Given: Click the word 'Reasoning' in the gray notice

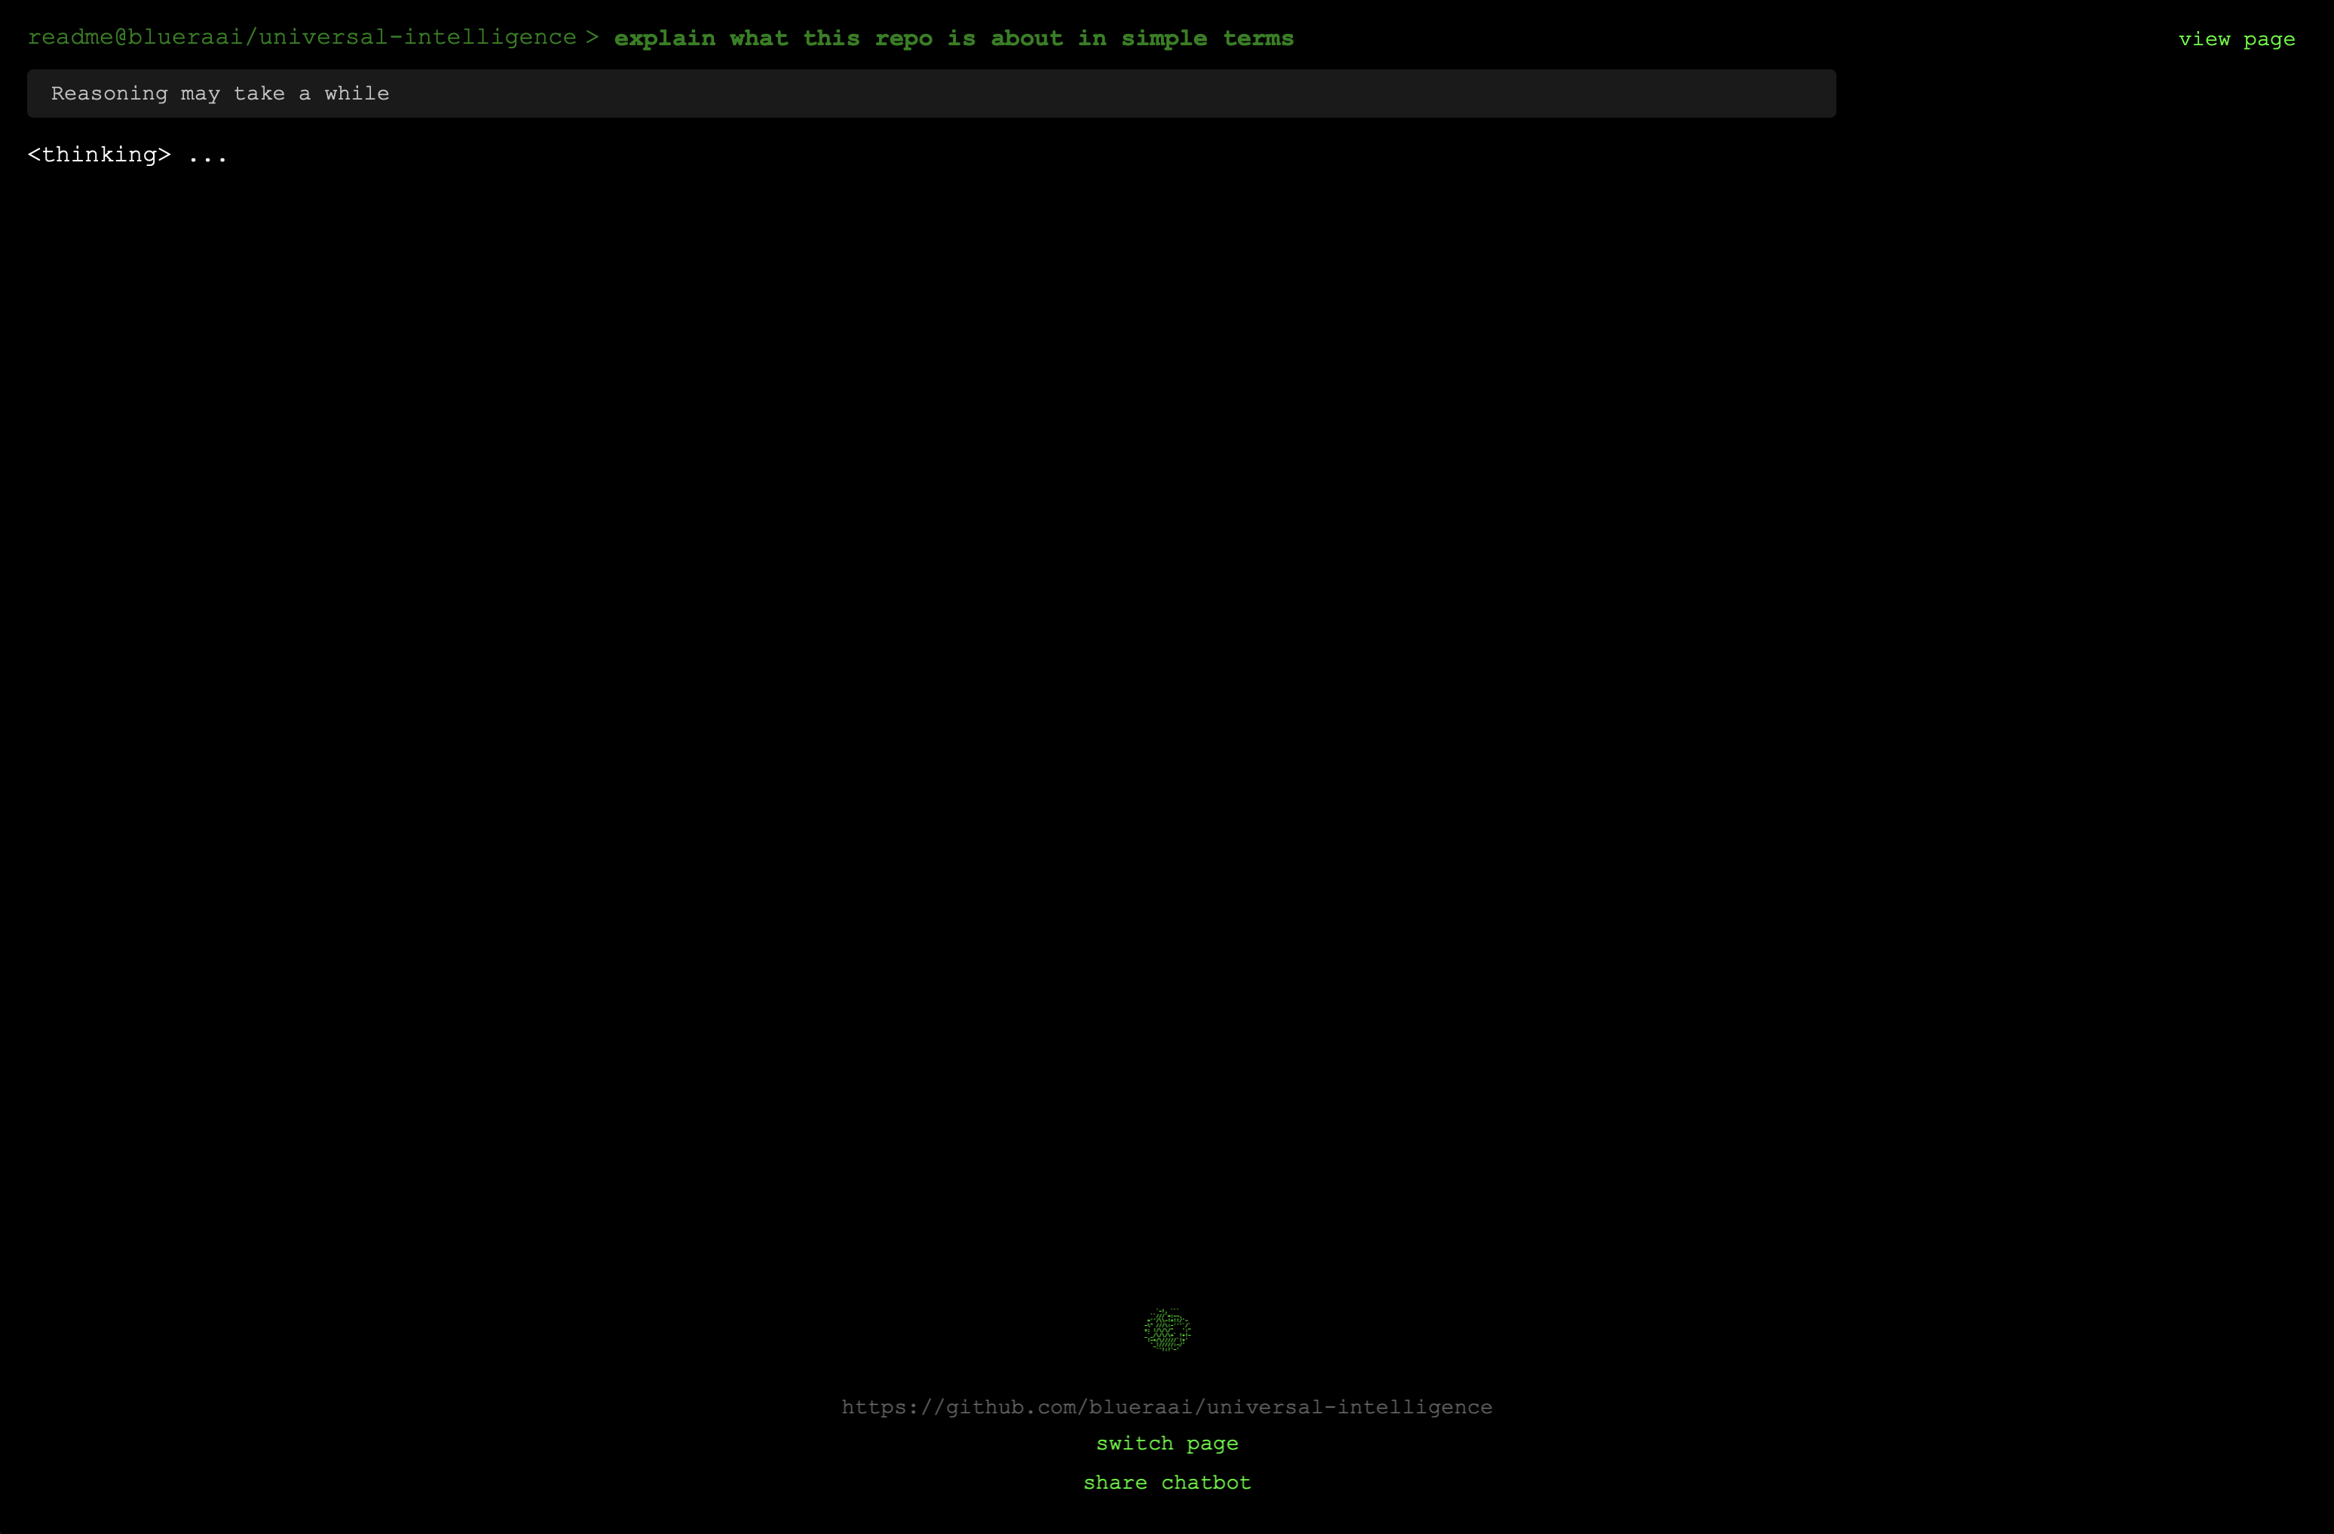Looking at the screenshot, I should click(x=109, y=94).
